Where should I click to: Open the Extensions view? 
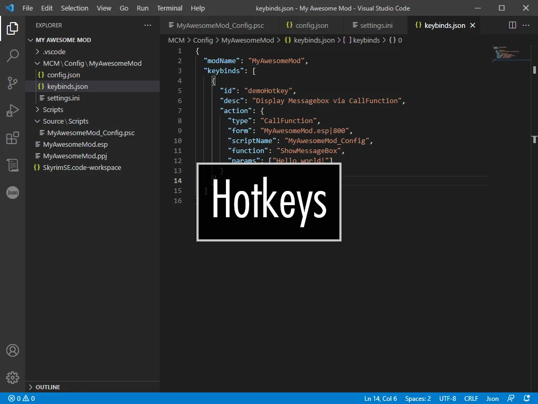(13, 138)
